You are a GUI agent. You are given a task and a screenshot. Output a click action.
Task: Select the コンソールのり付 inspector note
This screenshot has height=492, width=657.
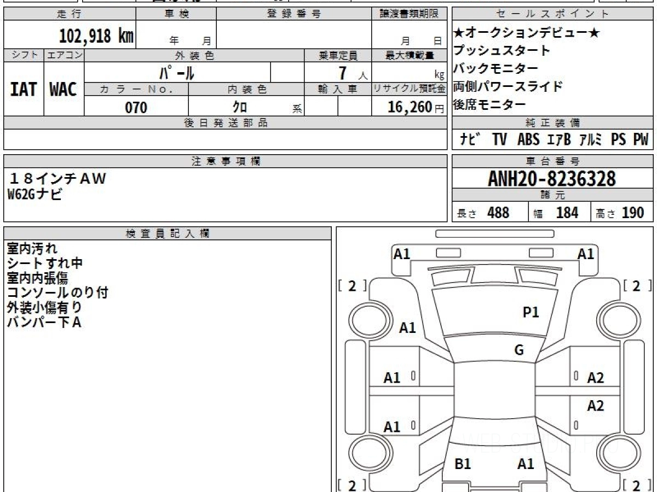(57, 293)
